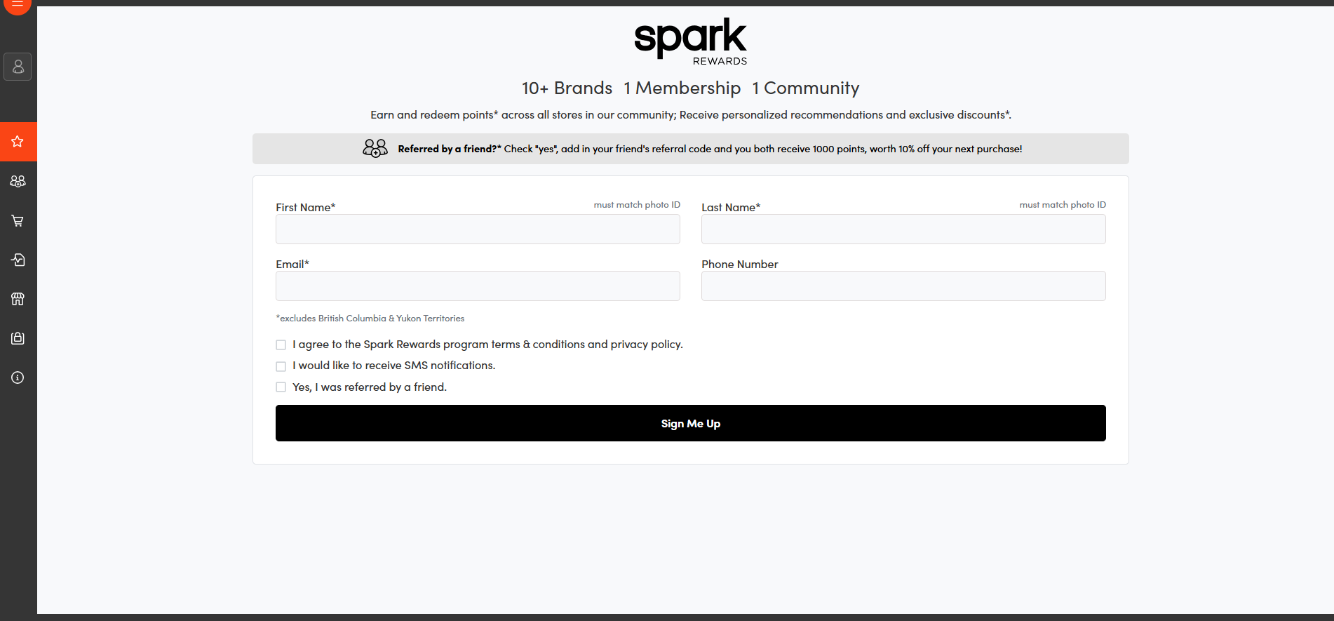Tick the referred by a friend checkbox
Screen dimensions: 1334x621
pyautogui.click(x=281, y=387)
